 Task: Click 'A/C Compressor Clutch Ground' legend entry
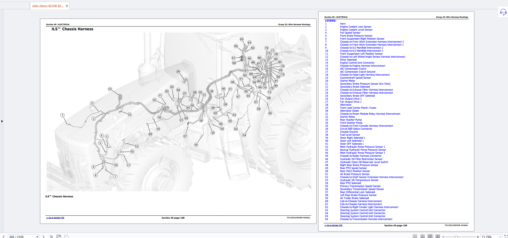pos(358,72)
